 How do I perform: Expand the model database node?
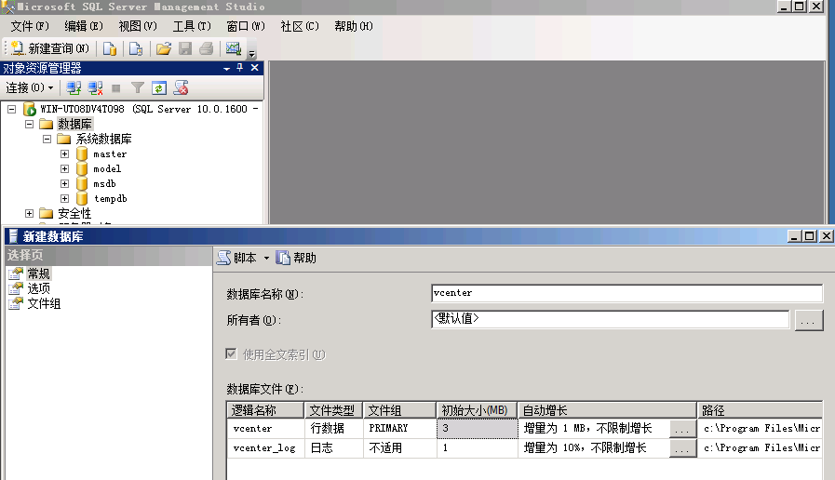(x=64, y=168)
